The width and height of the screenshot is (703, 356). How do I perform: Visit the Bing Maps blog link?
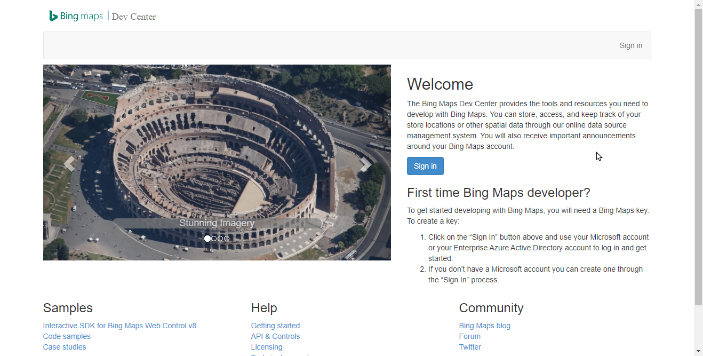tap(484, 326)
